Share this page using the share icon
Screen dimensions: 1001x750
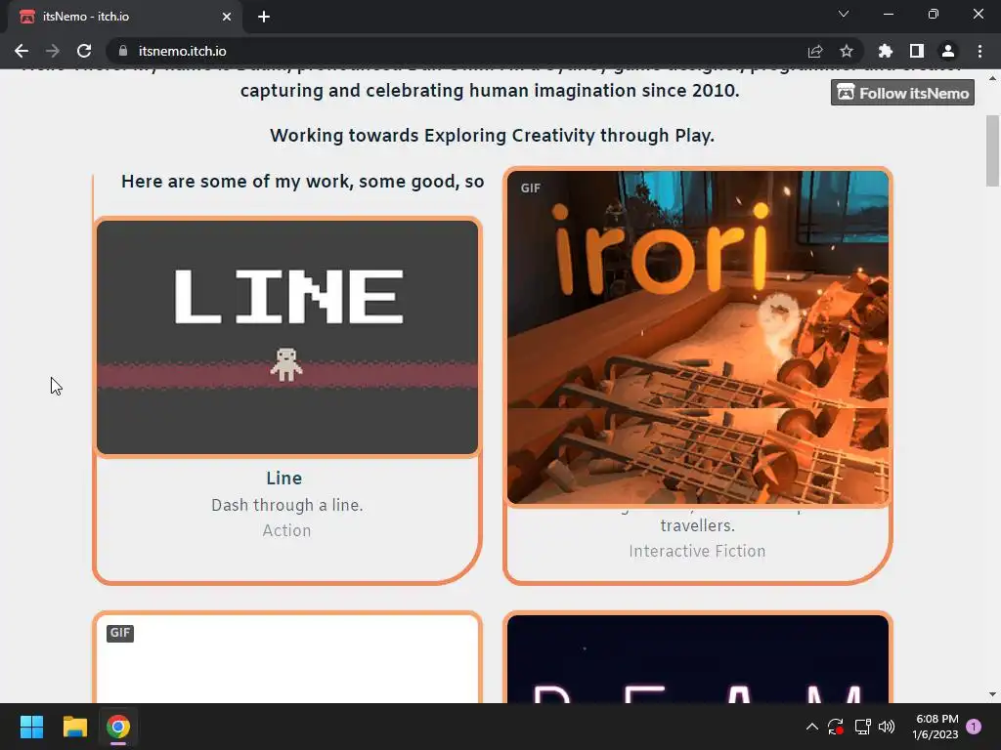click(x=815, y=51)
